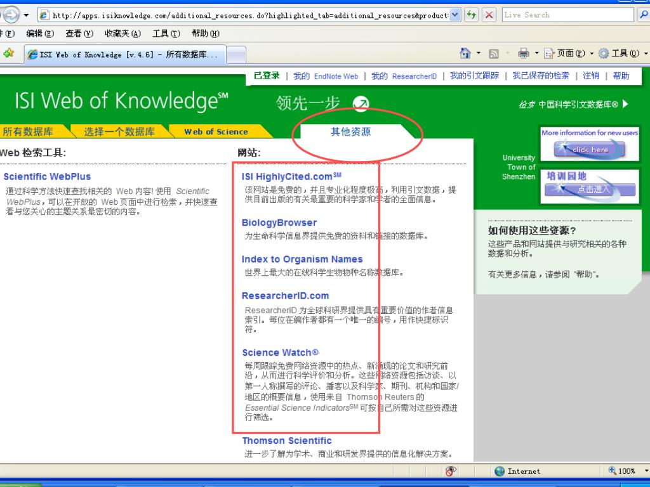Open the ISI HighlyCited.com link
Screen dimensions: 650x487
(291, 176)
